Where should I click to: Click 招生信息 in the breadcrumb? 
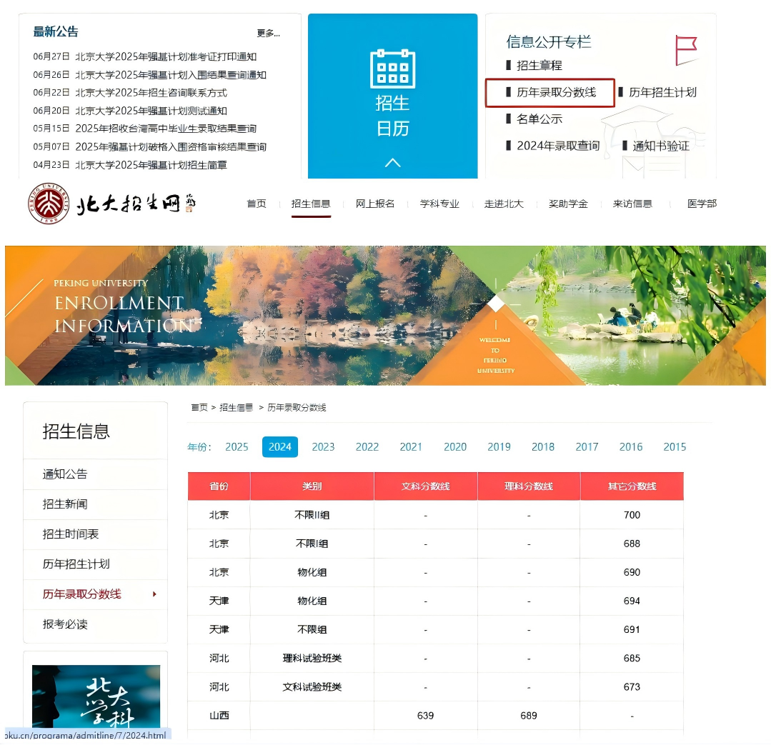[x=236, y=408]
